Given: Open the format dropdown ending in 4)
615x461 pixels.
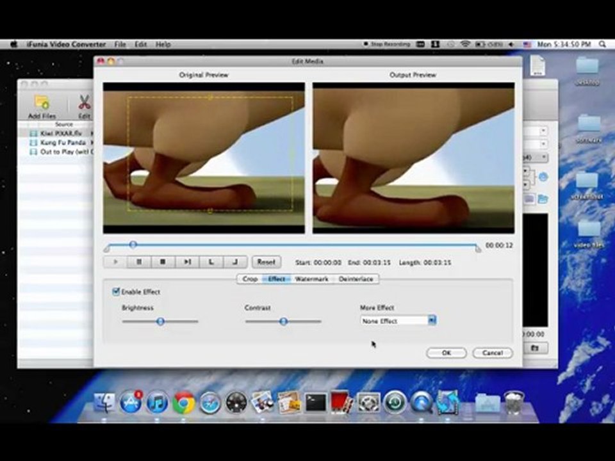Looking at the screenshot, I should 536,158.
